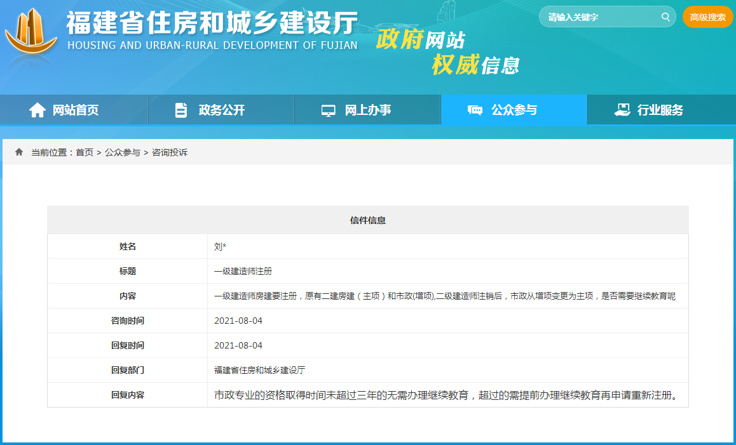Viewport: 736px width, 445px height.
Task: Click the magnifier search icon
Action: (665, 17)
